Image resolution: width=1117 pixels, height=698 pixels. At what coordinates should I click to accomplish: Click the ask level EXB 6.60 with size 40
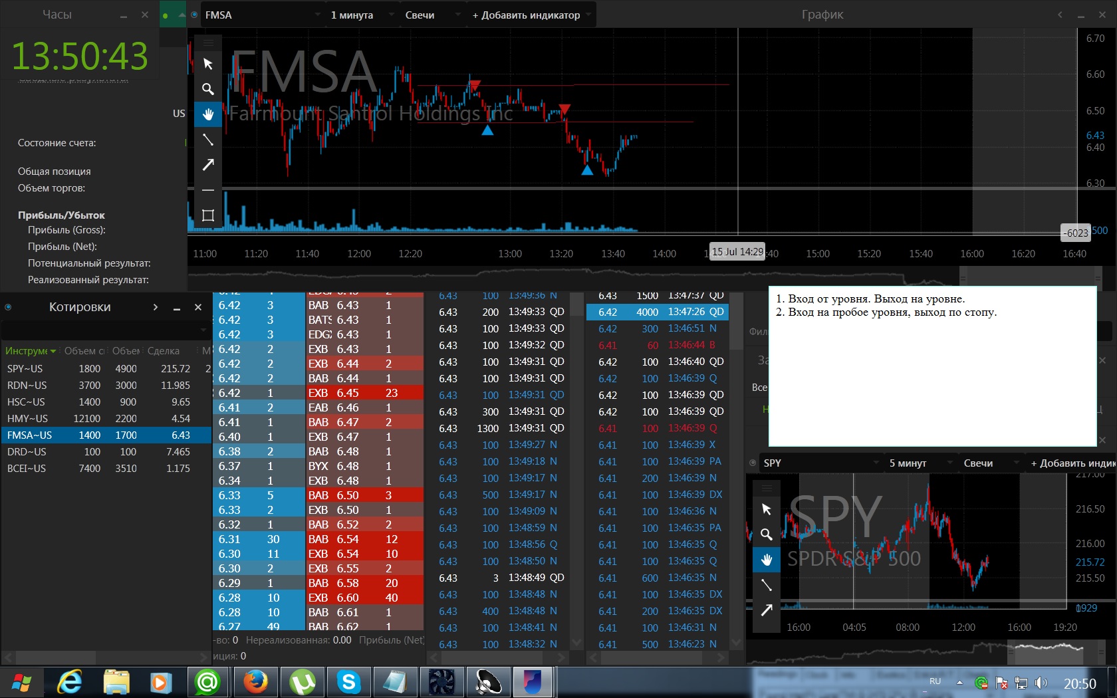coord(365,598)
